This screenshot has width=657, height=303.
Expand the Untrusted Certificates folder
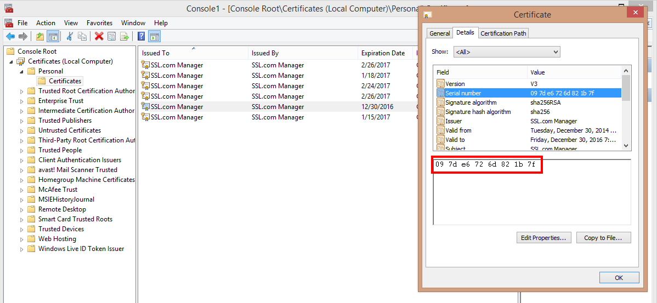pos(22,130)
